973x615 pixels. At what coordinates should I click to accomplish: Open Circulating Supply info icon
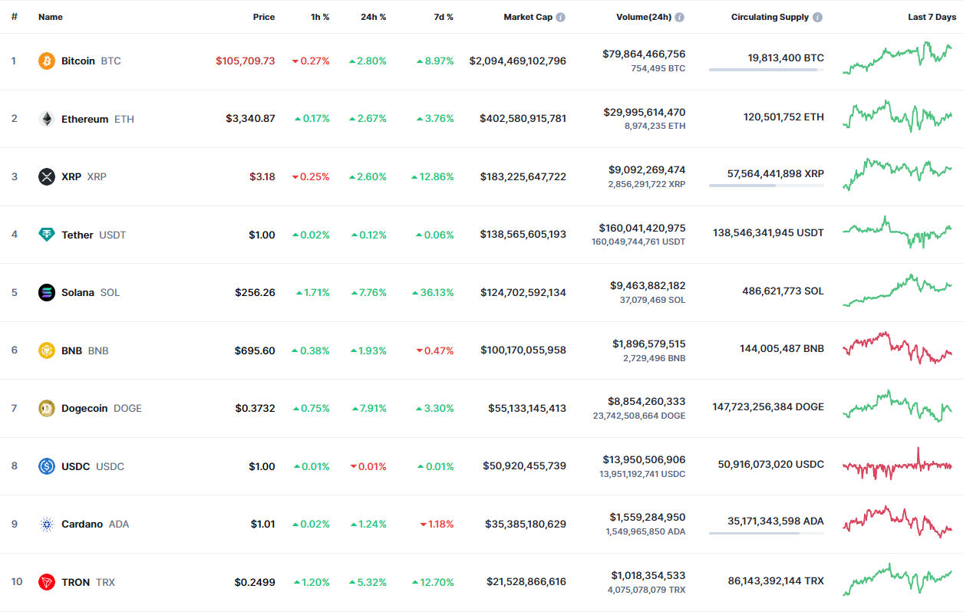[818, 17]
